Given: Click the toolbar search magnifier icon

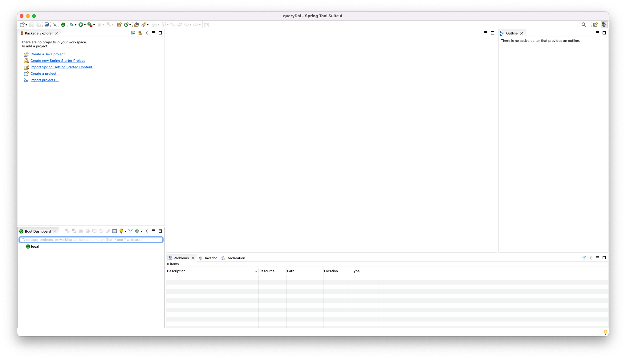Looking at the screenshot, I should [583, 25].
